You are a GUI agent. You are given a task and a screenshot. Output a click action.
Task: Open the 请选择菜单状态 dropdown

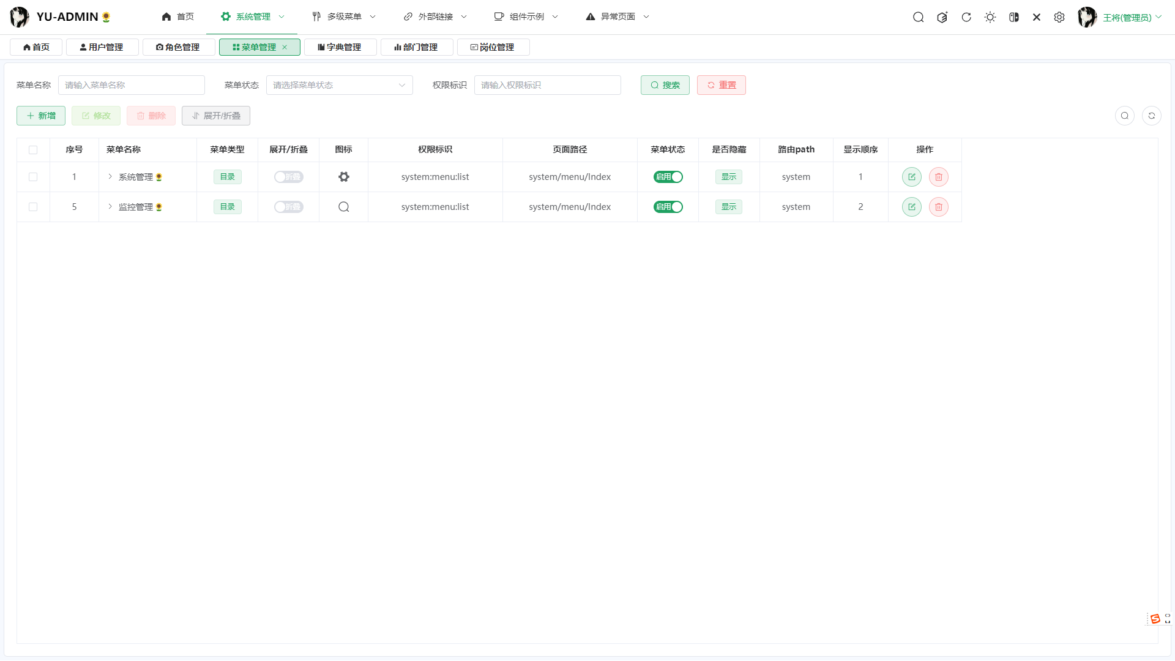pyautogui.click(x=339, y=85)
